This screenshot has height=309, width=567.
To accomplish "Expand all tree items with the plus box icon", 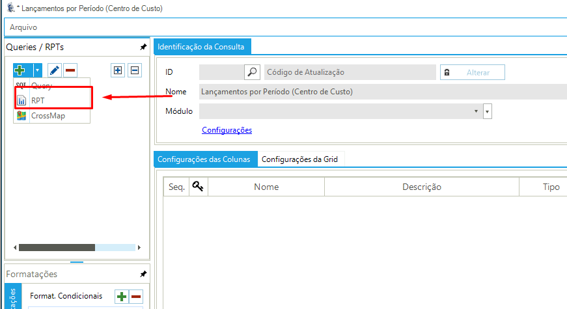I will click(x=118, y=70).
